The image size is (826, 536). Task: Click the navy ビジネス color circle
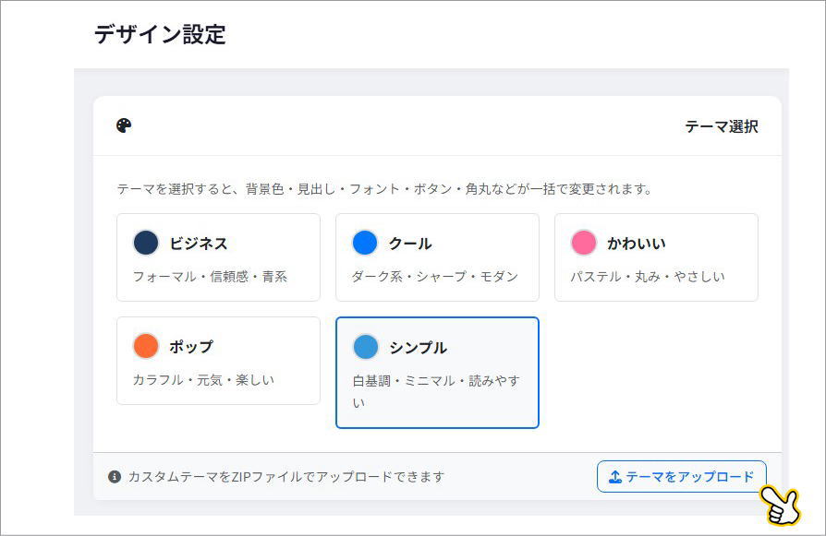tap(146, 244)
